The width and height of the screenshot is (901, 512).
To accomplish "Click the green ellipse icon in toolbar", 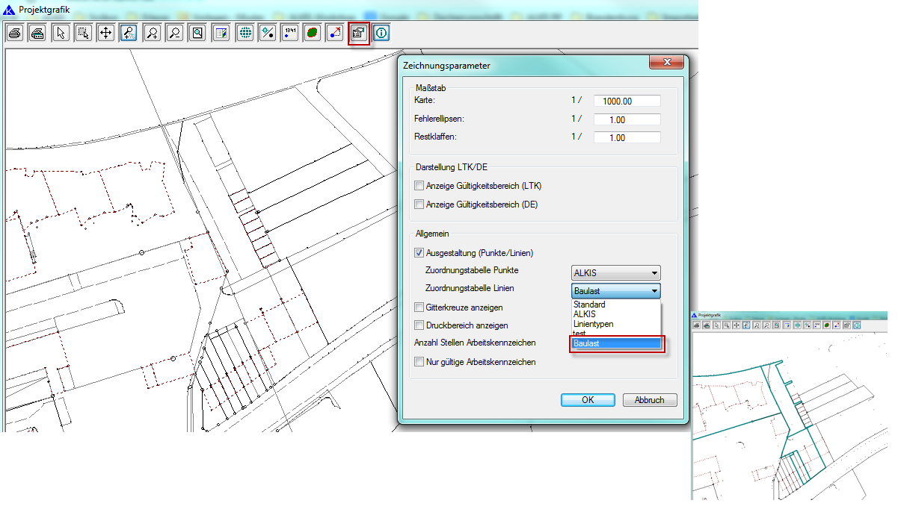I will pos(313,33).
